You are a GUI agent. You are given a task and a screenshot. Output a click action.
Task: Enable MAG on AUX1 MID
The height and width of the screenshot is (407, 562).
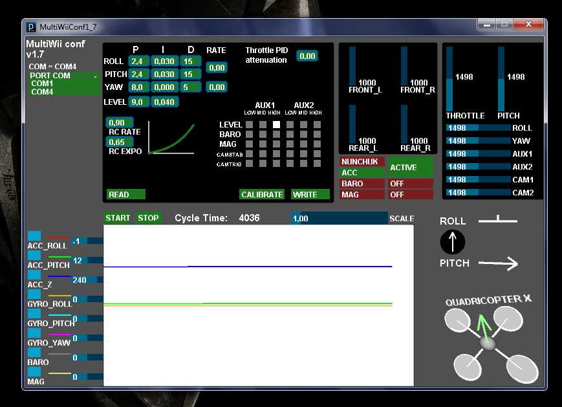click(x=263, y=144)
